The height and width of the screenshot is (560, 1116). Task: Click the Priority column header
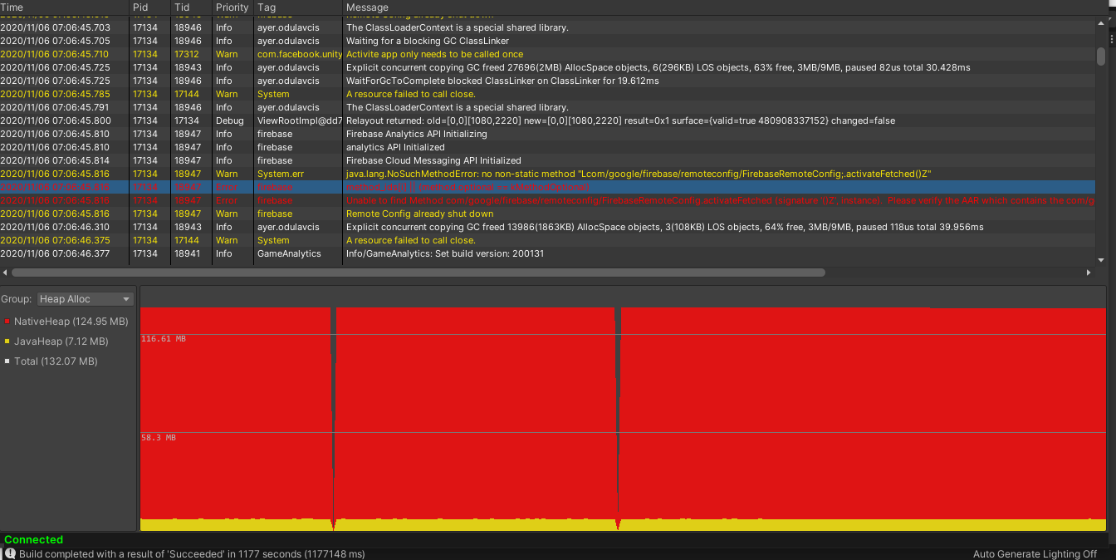(232, 7)
